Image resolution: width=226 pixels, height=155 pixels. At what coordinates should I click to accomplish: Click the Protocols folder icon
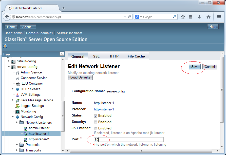[x=22, y=145]
